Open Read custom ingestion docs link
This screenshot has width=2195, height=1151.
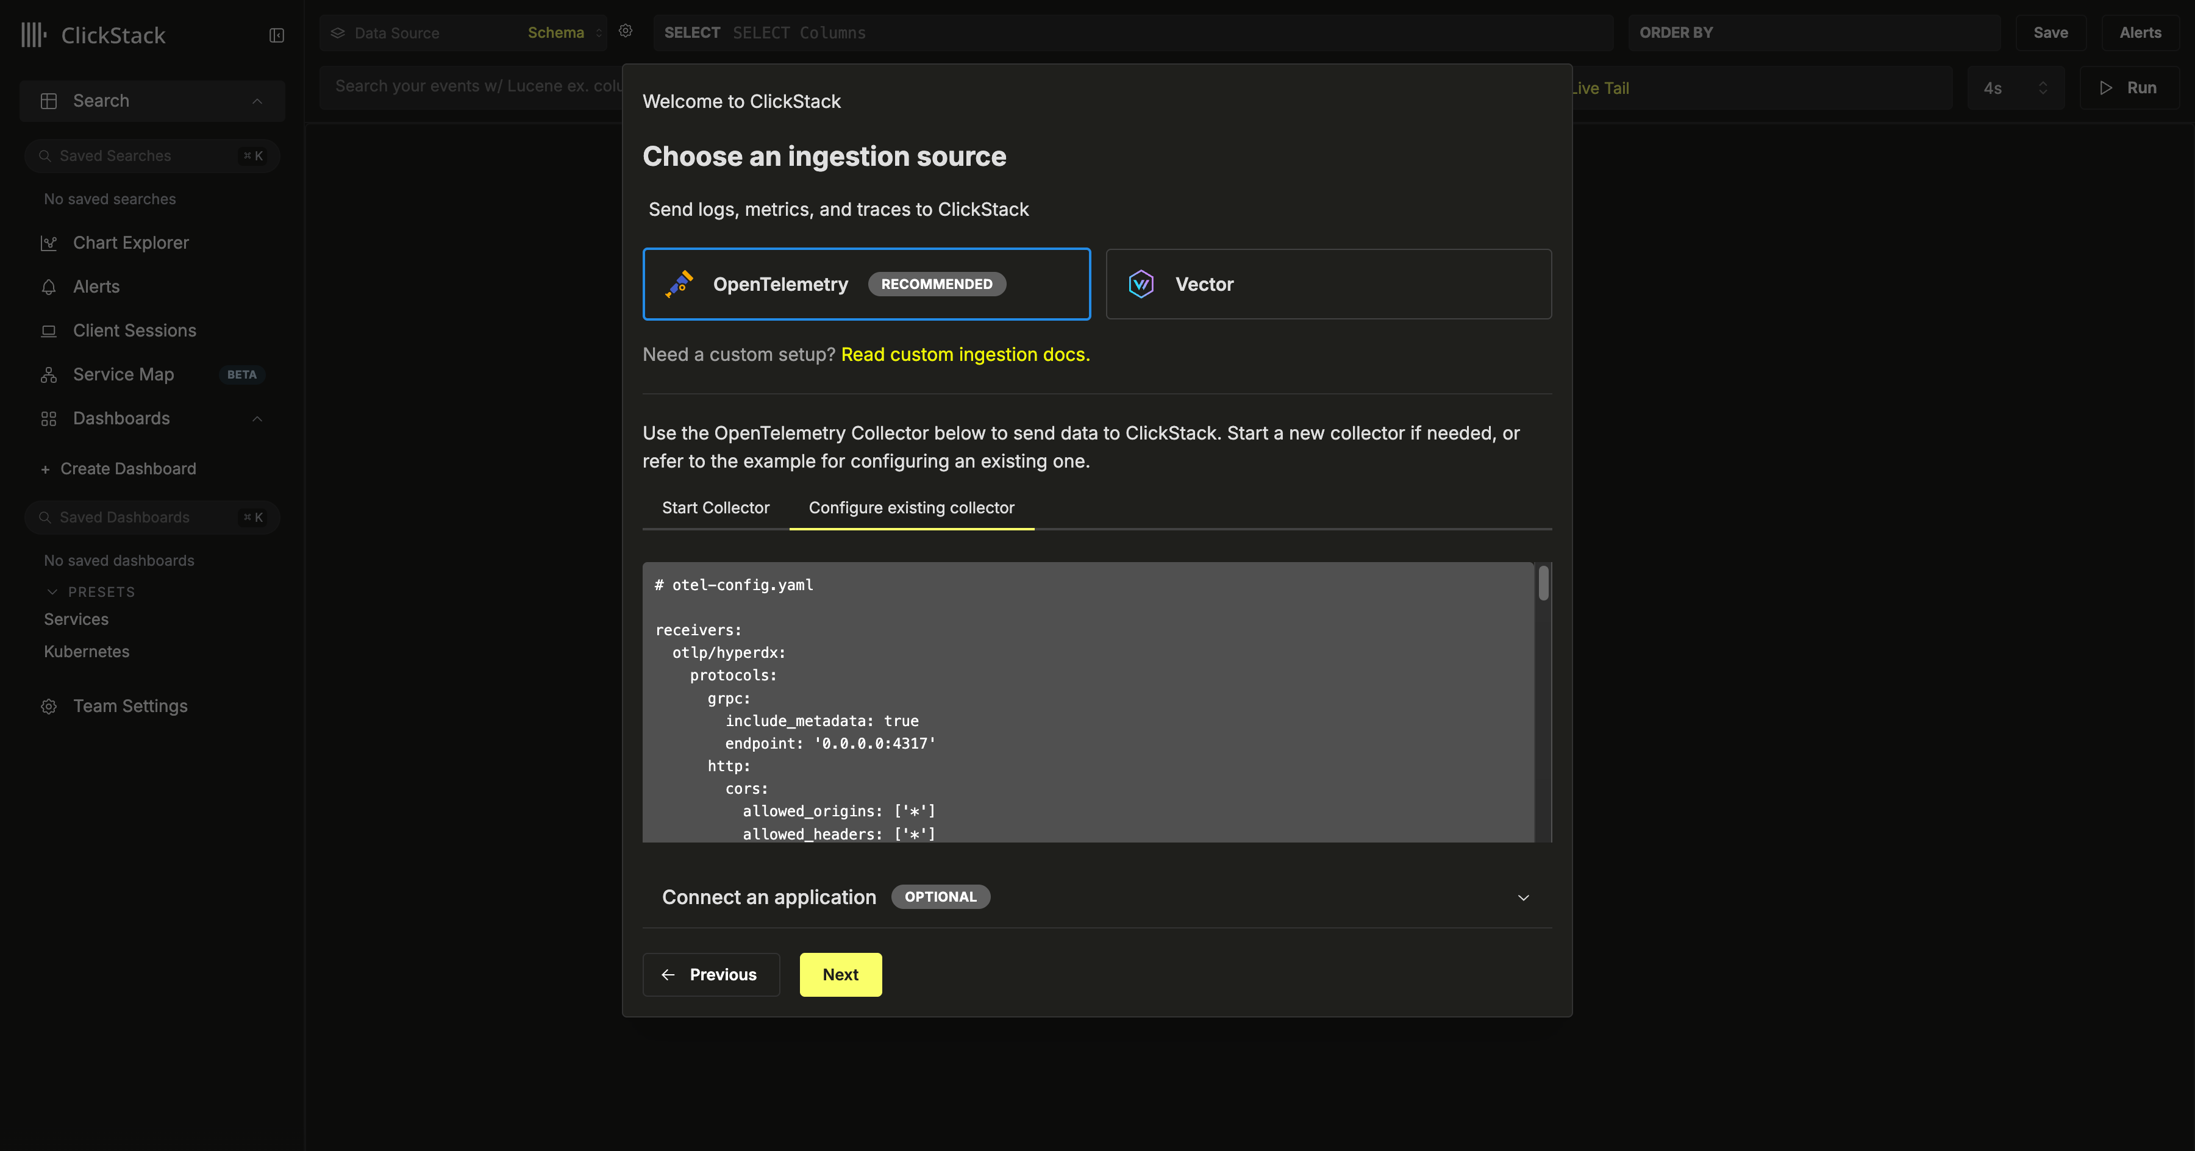point(965,354)
